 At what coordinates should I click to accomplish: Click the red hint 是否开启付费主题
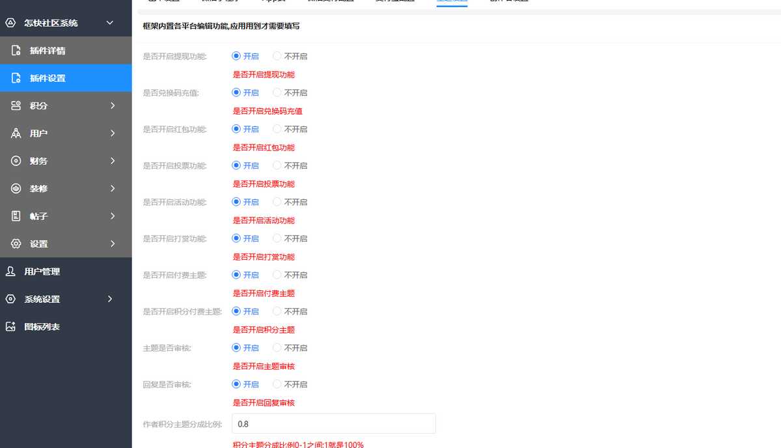click(264, 293)
